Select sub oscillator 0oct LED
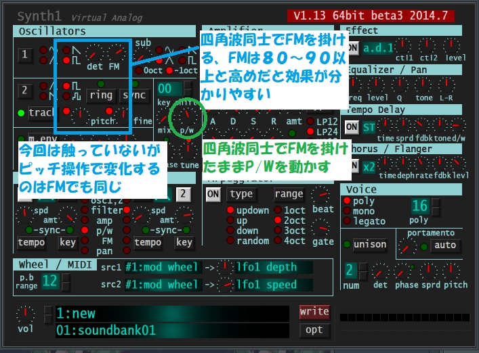Screen dimensions: 479x353 (139, 71)
